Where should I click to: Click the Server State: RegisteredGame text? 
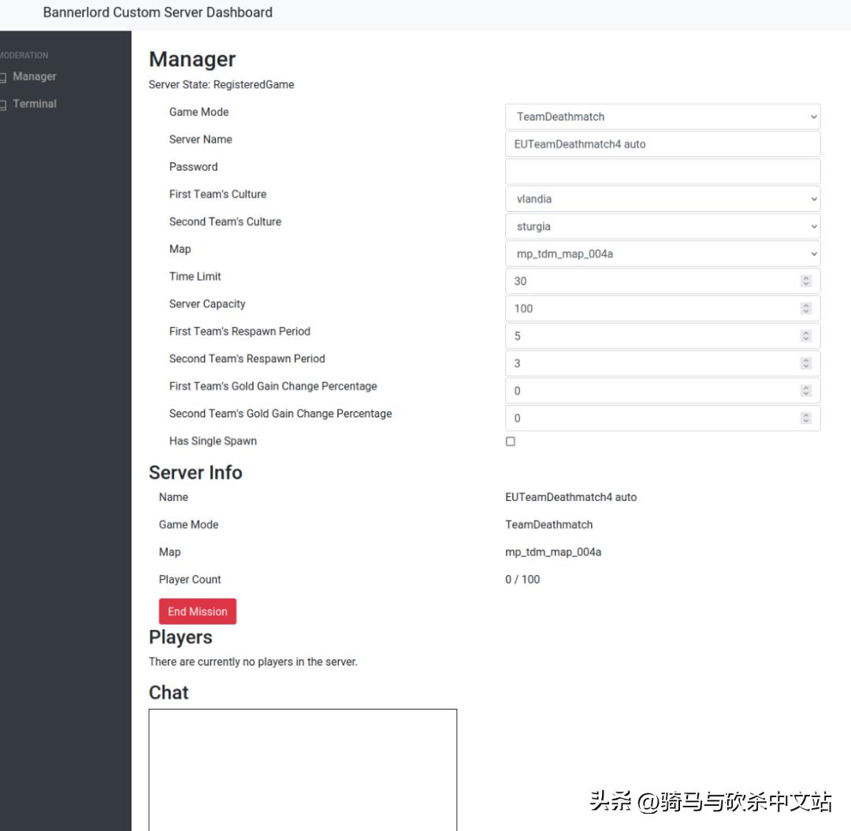coord(221,84)
